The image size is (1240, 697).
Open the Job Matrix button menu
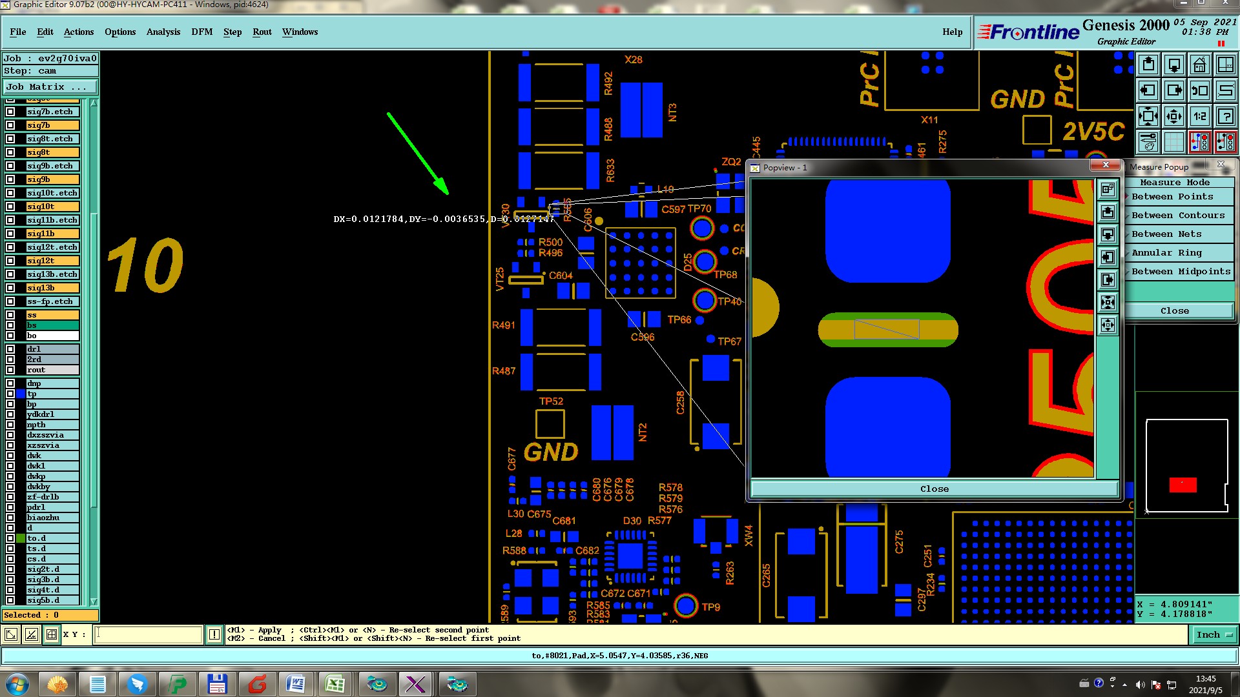50,87
